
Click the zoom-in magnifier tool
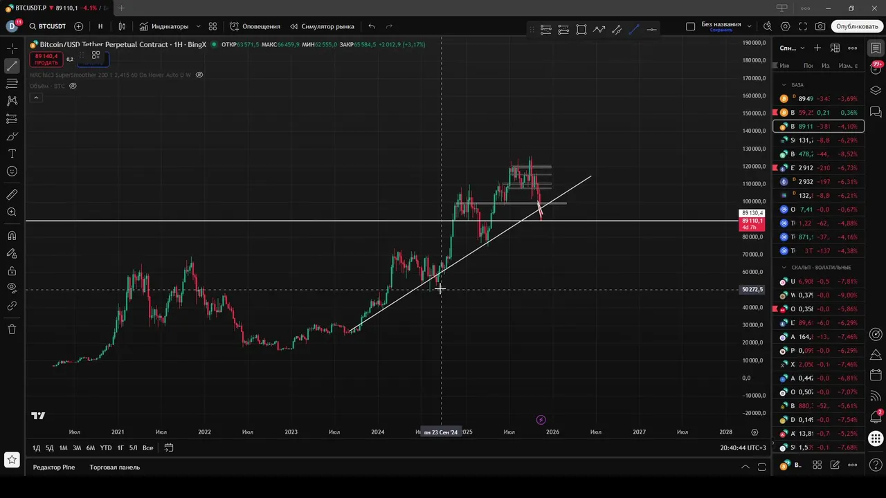pyautogui.click(x=12, y=212)
